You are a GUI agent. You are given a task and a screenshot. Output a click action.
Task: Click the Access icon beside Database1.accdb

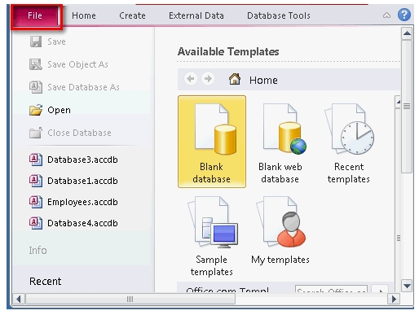point(36,181)
